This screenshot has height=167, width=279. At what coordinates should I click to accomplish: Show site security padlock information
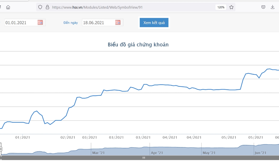pyautogui.click(x=47, y=7)
